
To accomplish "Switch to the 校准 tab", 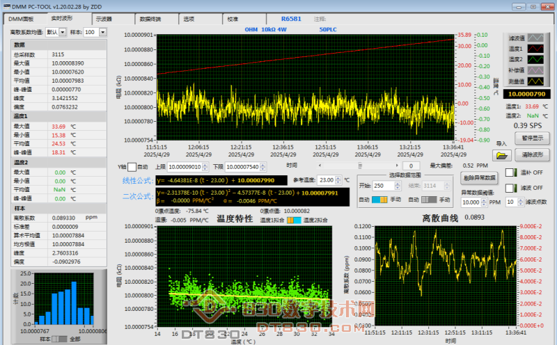I will pyautogui.click(x=244, y=19).
